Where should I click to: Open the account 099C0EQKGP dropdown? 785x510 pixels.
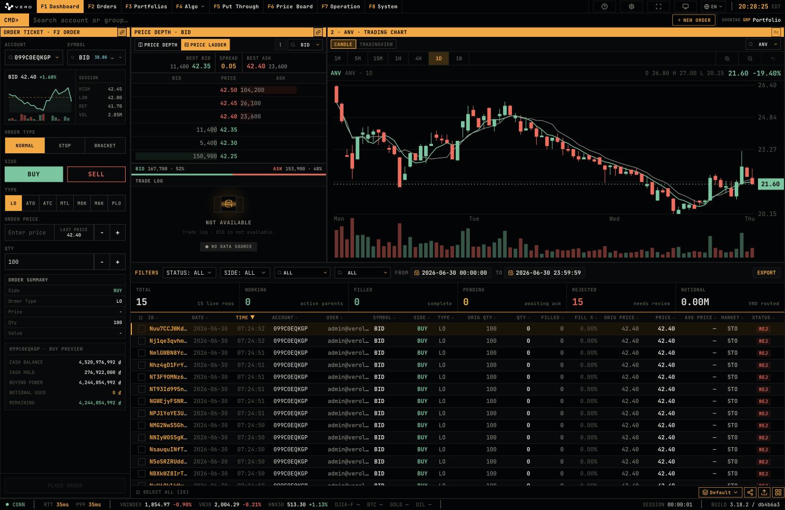pyautogui.click(x=34, y=58)
